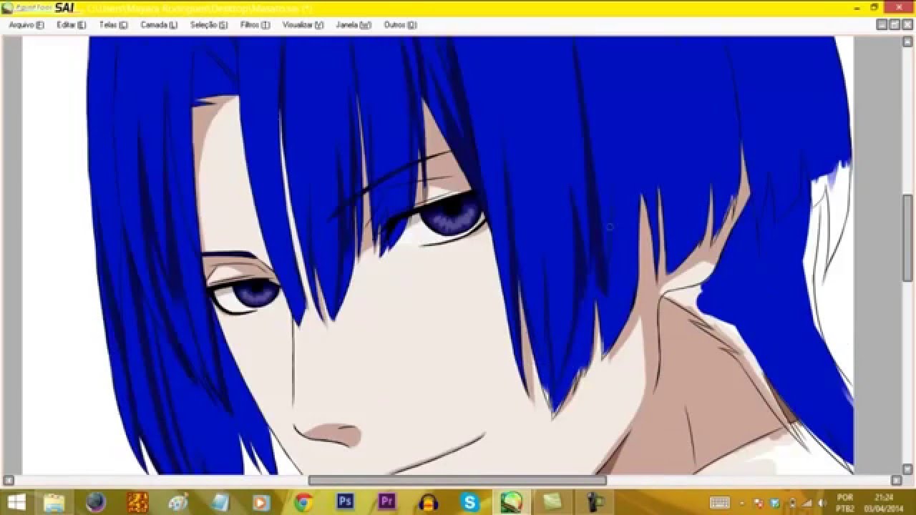
Task: Click the up arrow of vertical scrollbar
Action: coord(908,41)
